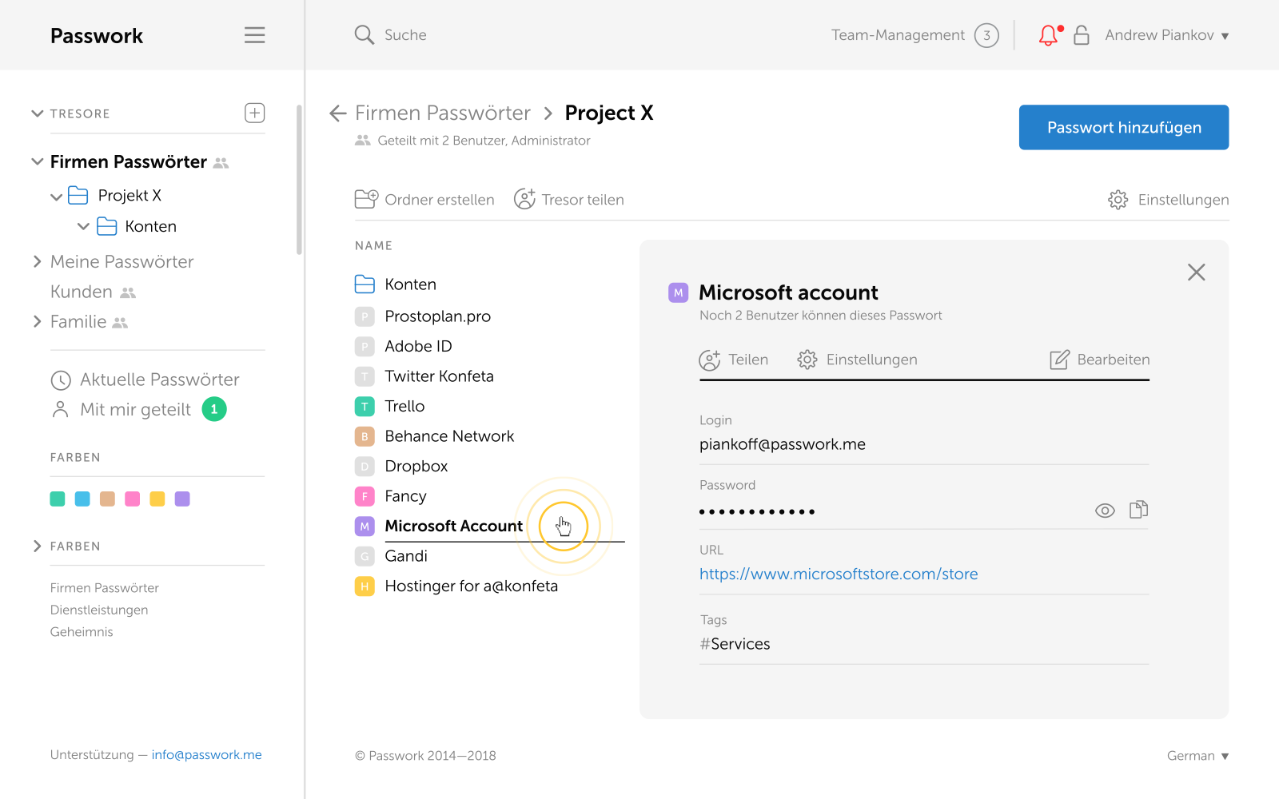Select the Dienstleistungen tag

99,610
